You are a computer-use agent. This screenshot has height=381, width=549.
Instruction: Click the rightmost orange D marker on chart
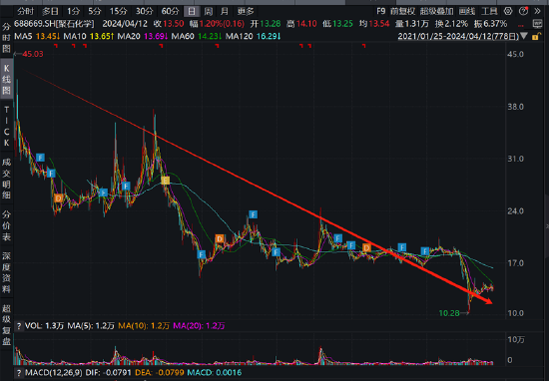(366, 247)
